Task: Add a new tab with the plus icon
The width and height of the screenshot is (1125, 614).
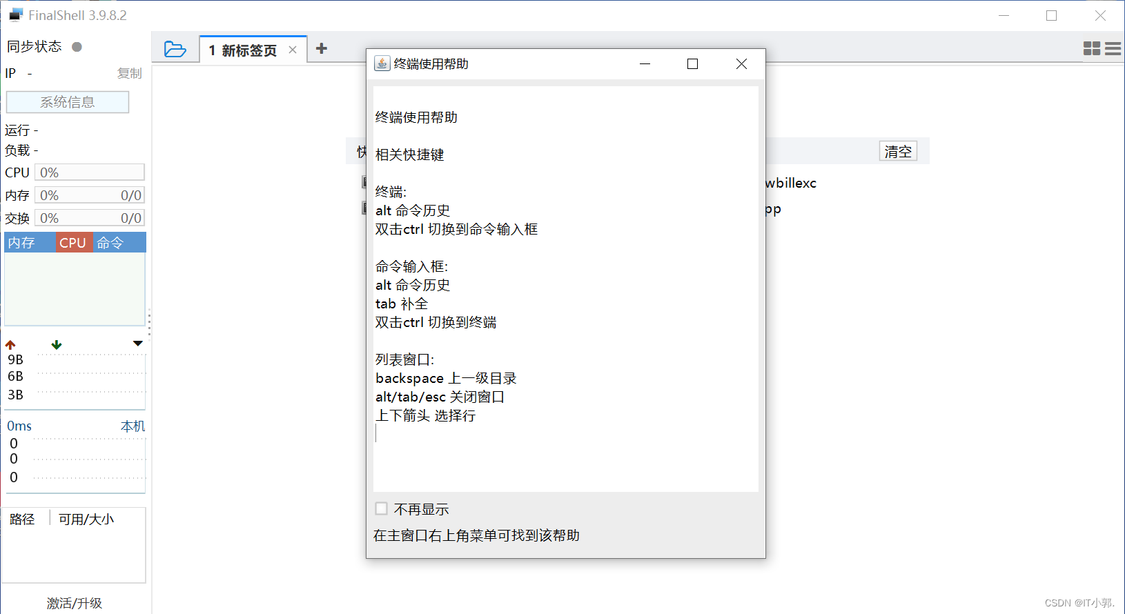Action: tap(322, 48)
